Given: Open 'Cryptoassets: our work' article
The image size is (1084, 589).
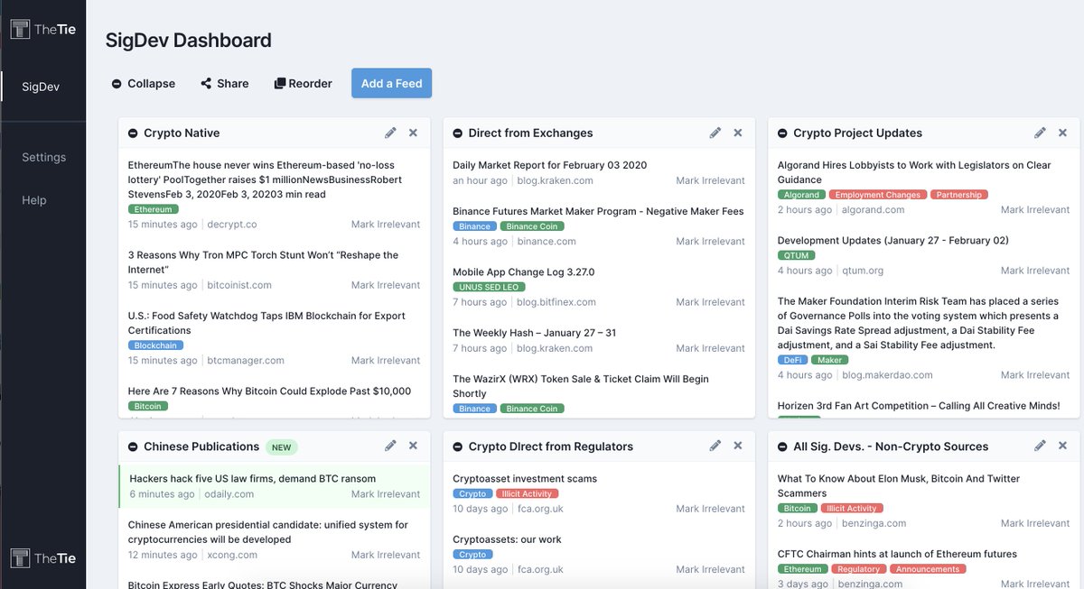Looking at the screenshot, I should tap(507, 539).
